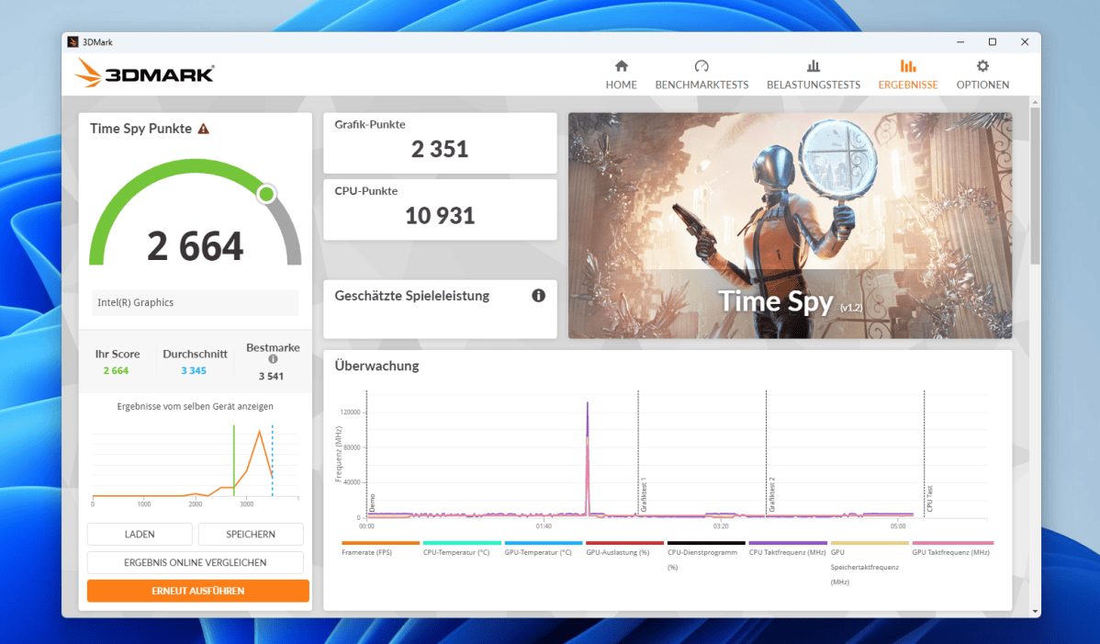Click the ERNEUT AUSFÜHREN button

pos(197,591)
